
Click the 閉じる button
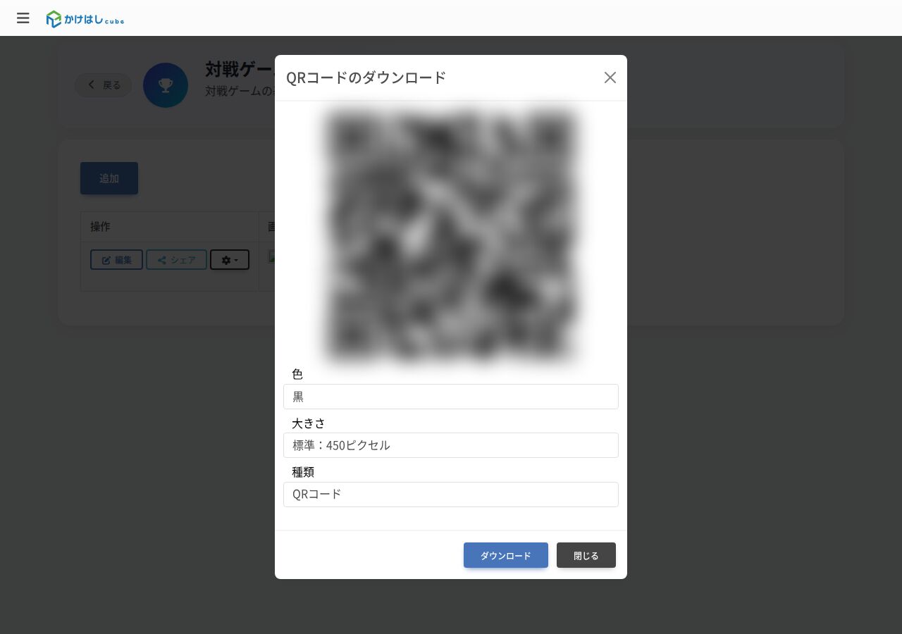[586, 555]
